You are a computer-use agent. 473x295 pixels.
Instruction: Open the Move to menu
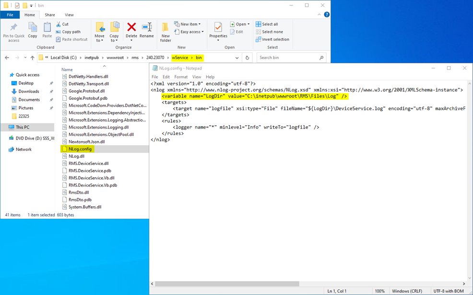click(x=100, y=32)
